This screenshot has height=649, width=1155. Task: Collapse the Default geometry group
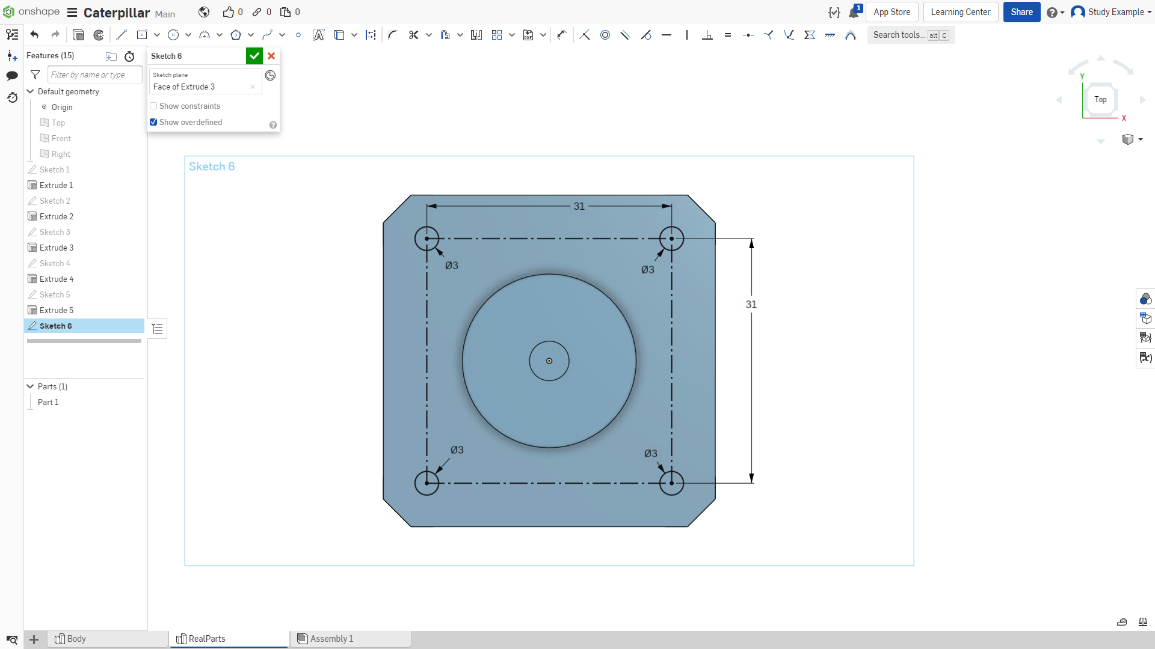[x=30, y=91]
